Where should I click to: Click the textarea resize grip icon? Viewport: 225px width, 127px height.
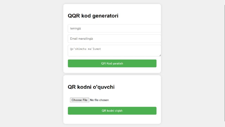coord(160,55)
